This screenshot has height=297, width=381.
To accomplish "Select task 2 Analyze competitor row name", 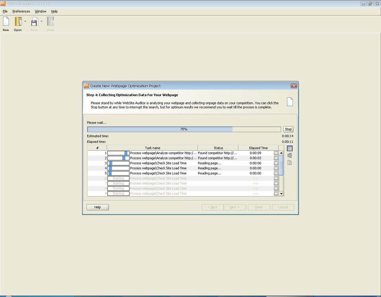I will coord(163,158).
